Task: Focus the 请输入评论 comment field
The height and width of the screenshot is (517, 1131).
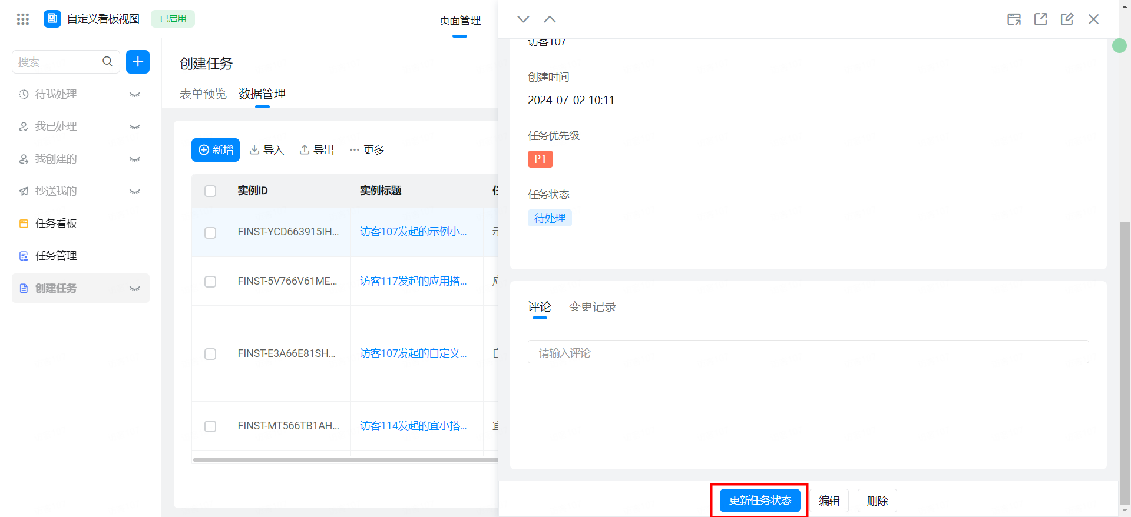Action: tap(808, 352)
